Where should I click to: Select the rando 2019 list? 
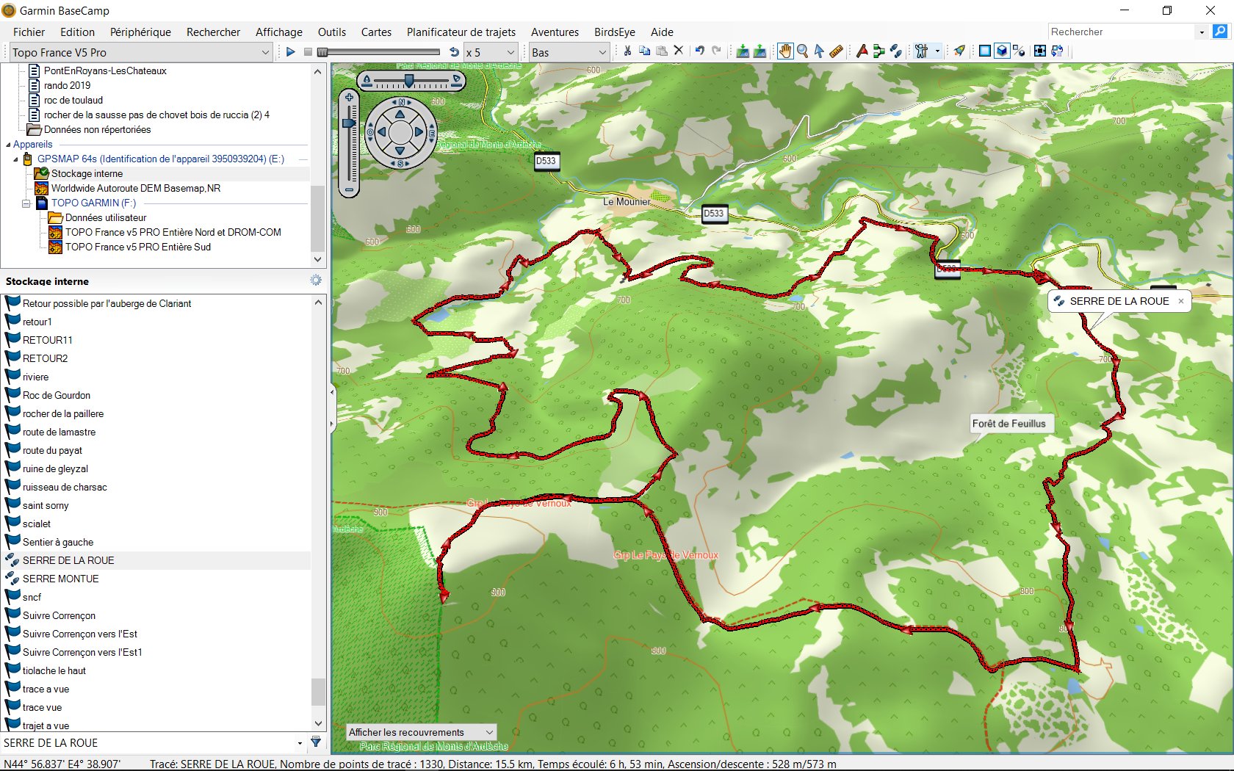pos(67,85)
